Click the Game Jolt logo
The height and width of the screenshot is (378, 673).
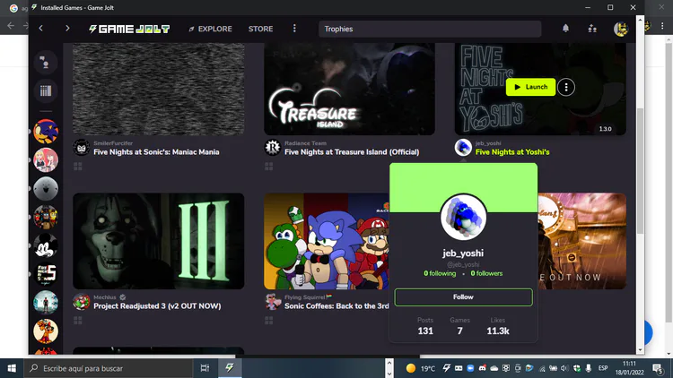129,29
